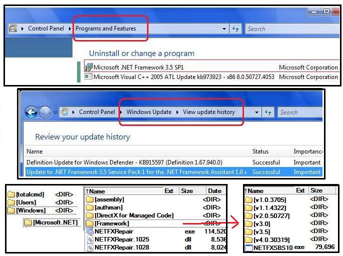Click Forward arrow in Windows Update window
The height and width of the screenshot is (256, 343).
pos(45,112)
